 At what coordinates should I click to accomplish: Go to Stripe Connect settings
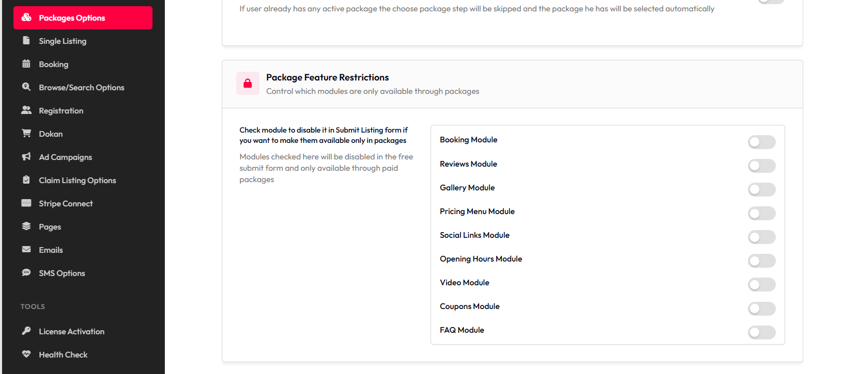click(x=66, y=204)
